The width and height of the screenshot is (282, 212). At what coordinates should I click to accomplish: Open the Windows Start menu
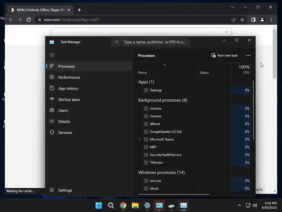(99, 205)
